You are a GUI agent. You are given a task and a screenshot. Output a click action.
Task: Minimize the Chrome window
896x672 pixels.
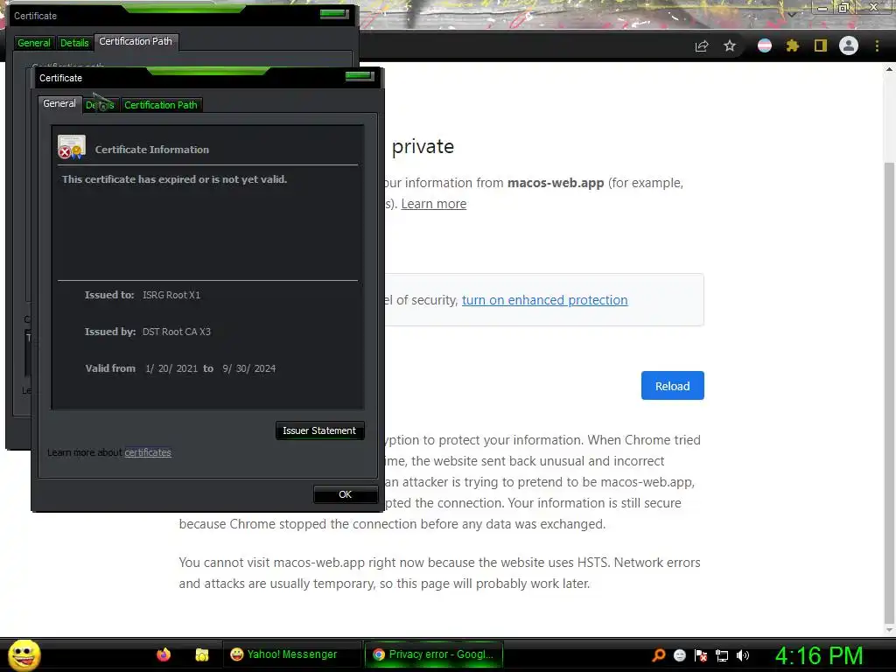point(822,8)
